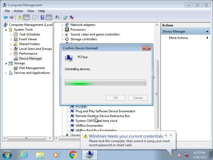
Task: Expand the Processors category
Action: tap(62, 30)
